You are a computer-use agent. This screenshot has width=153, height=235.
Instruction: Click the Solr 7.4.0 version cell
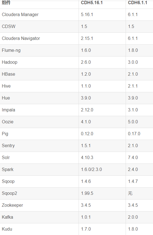click(133, 157)
